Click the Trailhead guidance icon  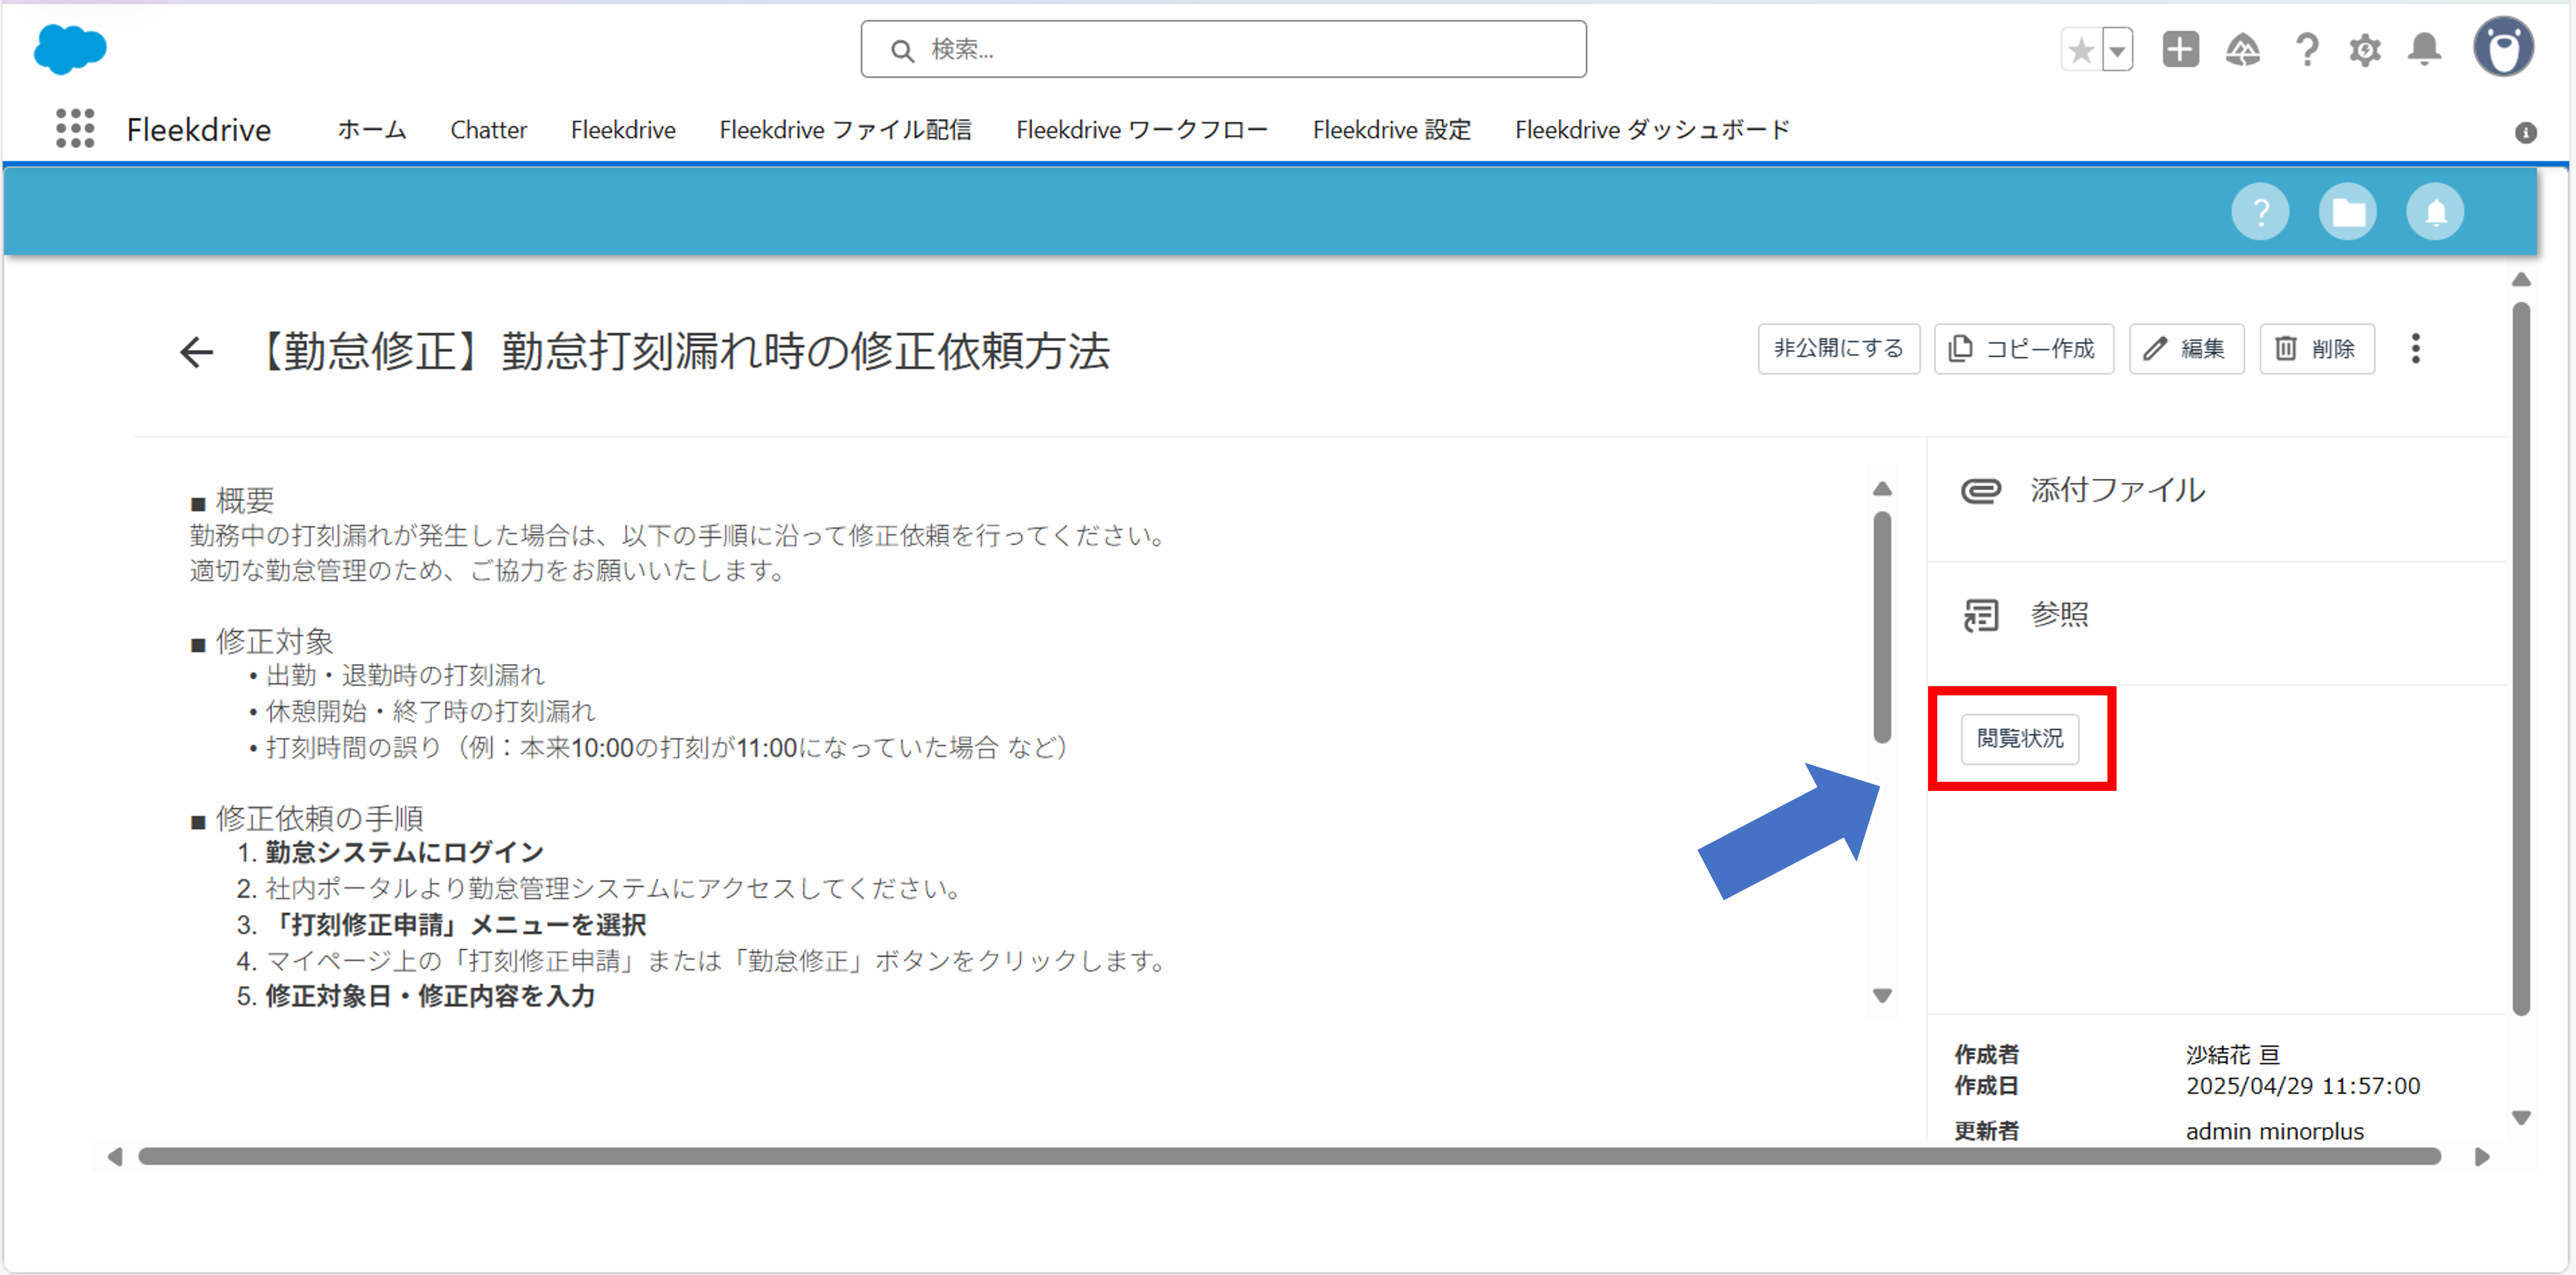[x=2242, y=49]
